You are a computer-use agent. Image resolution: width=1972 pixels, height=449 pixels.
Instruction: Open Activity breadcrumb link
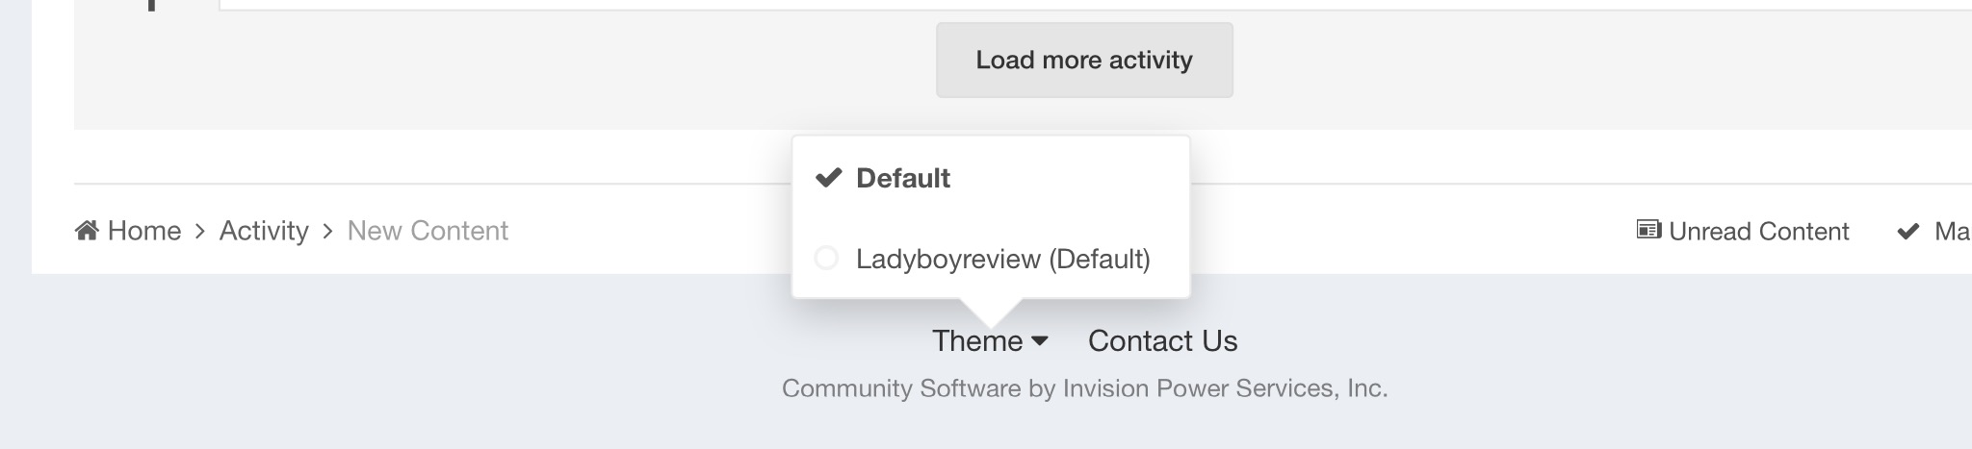click(264, 231)
